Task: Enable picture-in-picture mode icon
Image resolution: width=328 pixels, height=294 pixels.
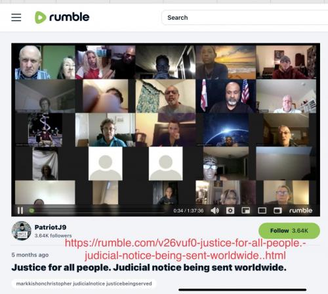Action: (x=246, y=210)
